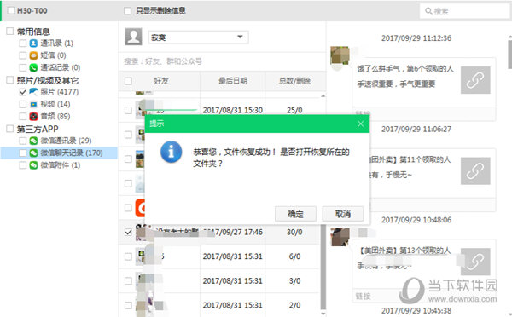Check the 常用信息 group checkbox
The width and height of the screenshot is (512, 317).
coord(9,31)
